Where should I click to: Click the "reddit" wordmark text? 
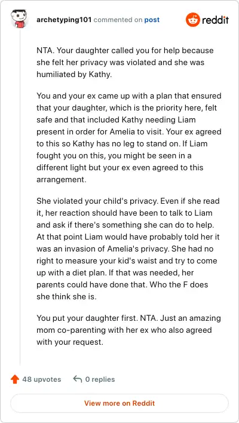[215, 20]
